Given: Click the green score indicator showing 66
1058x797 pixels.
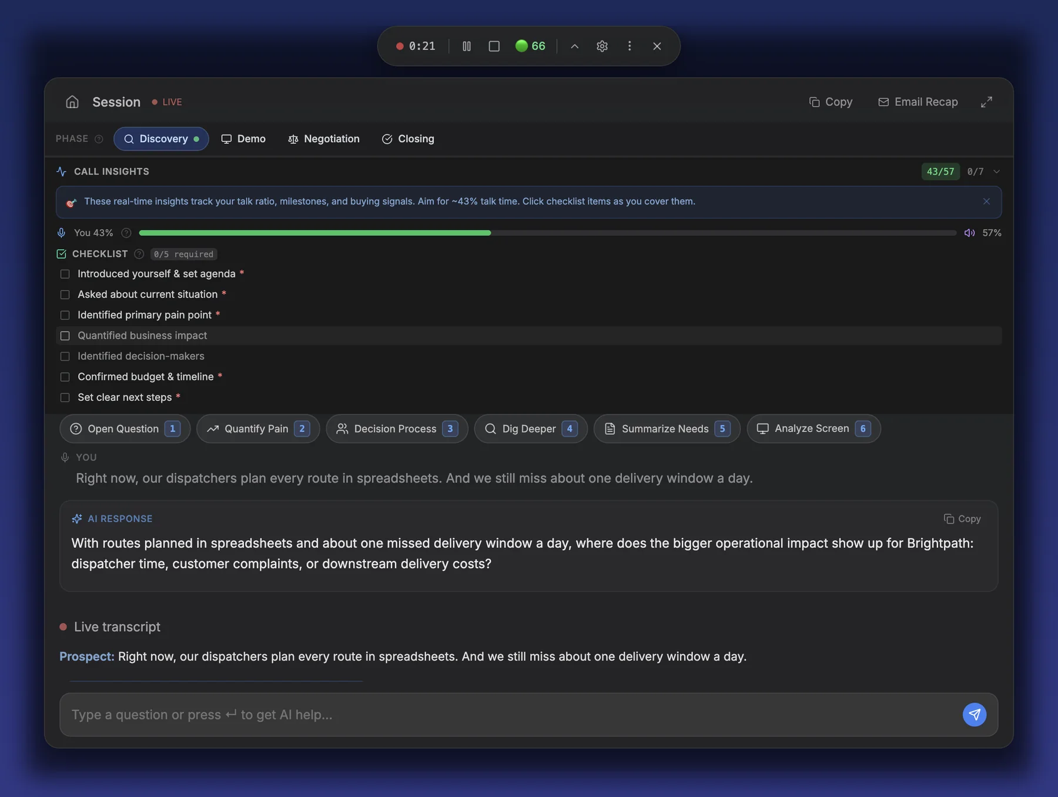Looking at the screenshot, I should 530,46.
